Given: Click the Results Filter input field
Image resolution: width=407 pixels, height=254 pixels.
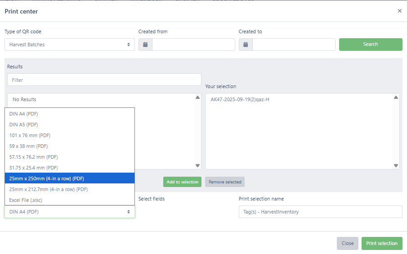Looking at the screenshot, I should tap(104, 80).
